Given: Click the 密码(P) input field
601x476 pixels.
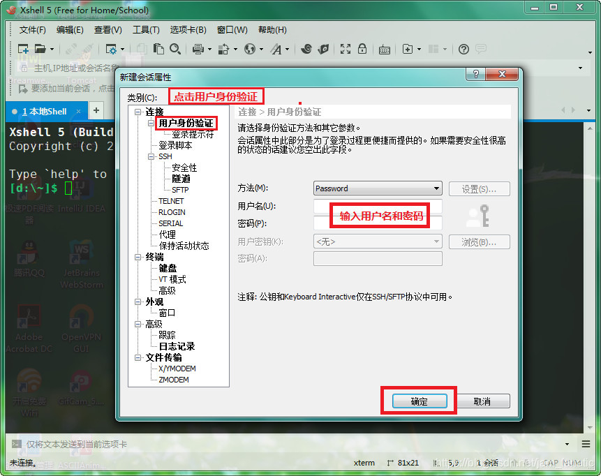Looking at the screenshot, I should tap(378, 223).
